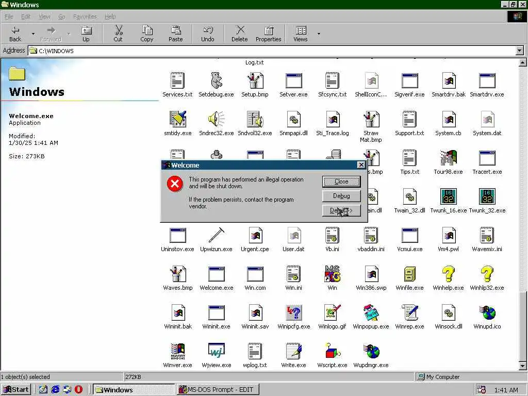Select the Upwizun.exe hammer icon

point(217,235)
